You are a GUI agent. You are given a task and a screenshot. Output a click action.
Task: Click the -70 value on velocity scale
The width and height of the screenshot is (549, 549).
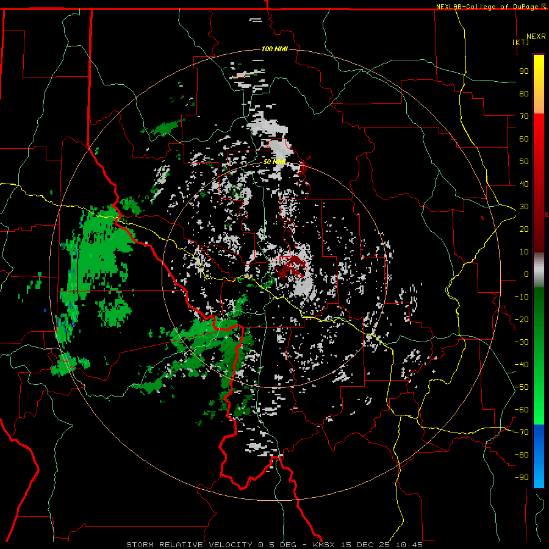522,432
